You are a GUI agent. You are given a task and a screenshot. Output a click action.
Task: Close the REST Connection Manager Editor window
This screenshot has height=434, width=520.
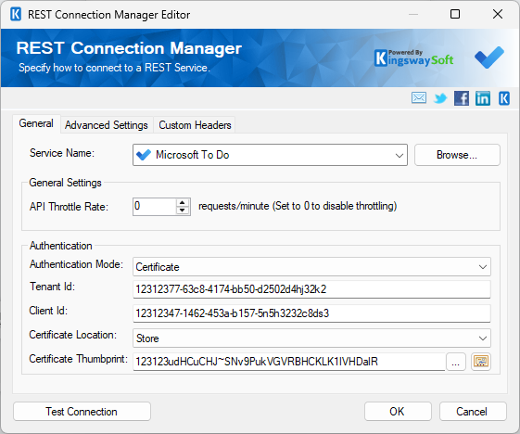tap(498, 14)
